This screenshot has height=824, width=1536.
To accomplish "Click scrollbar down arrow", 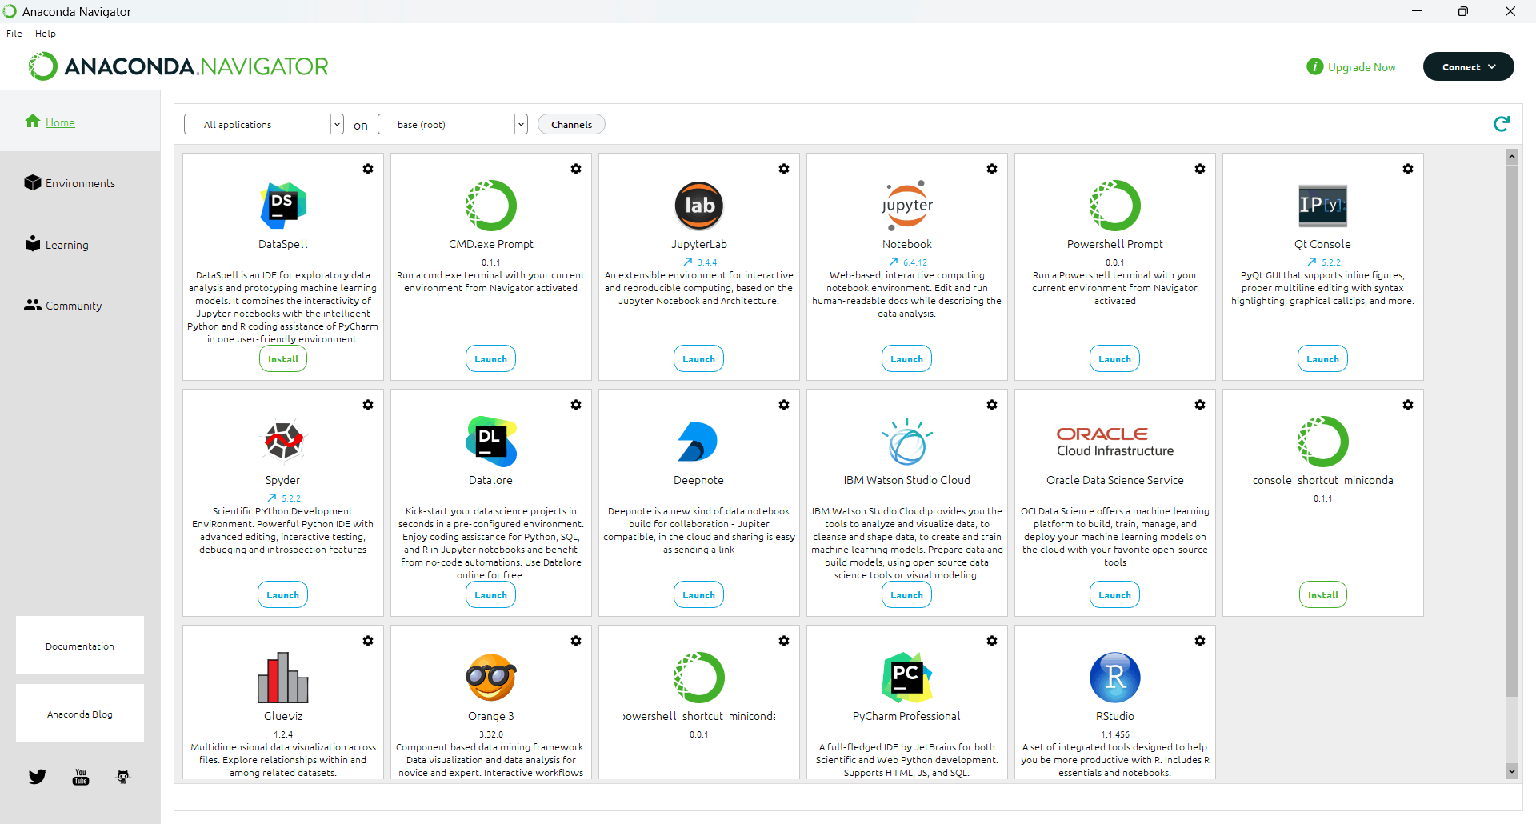I will 1511,771.
